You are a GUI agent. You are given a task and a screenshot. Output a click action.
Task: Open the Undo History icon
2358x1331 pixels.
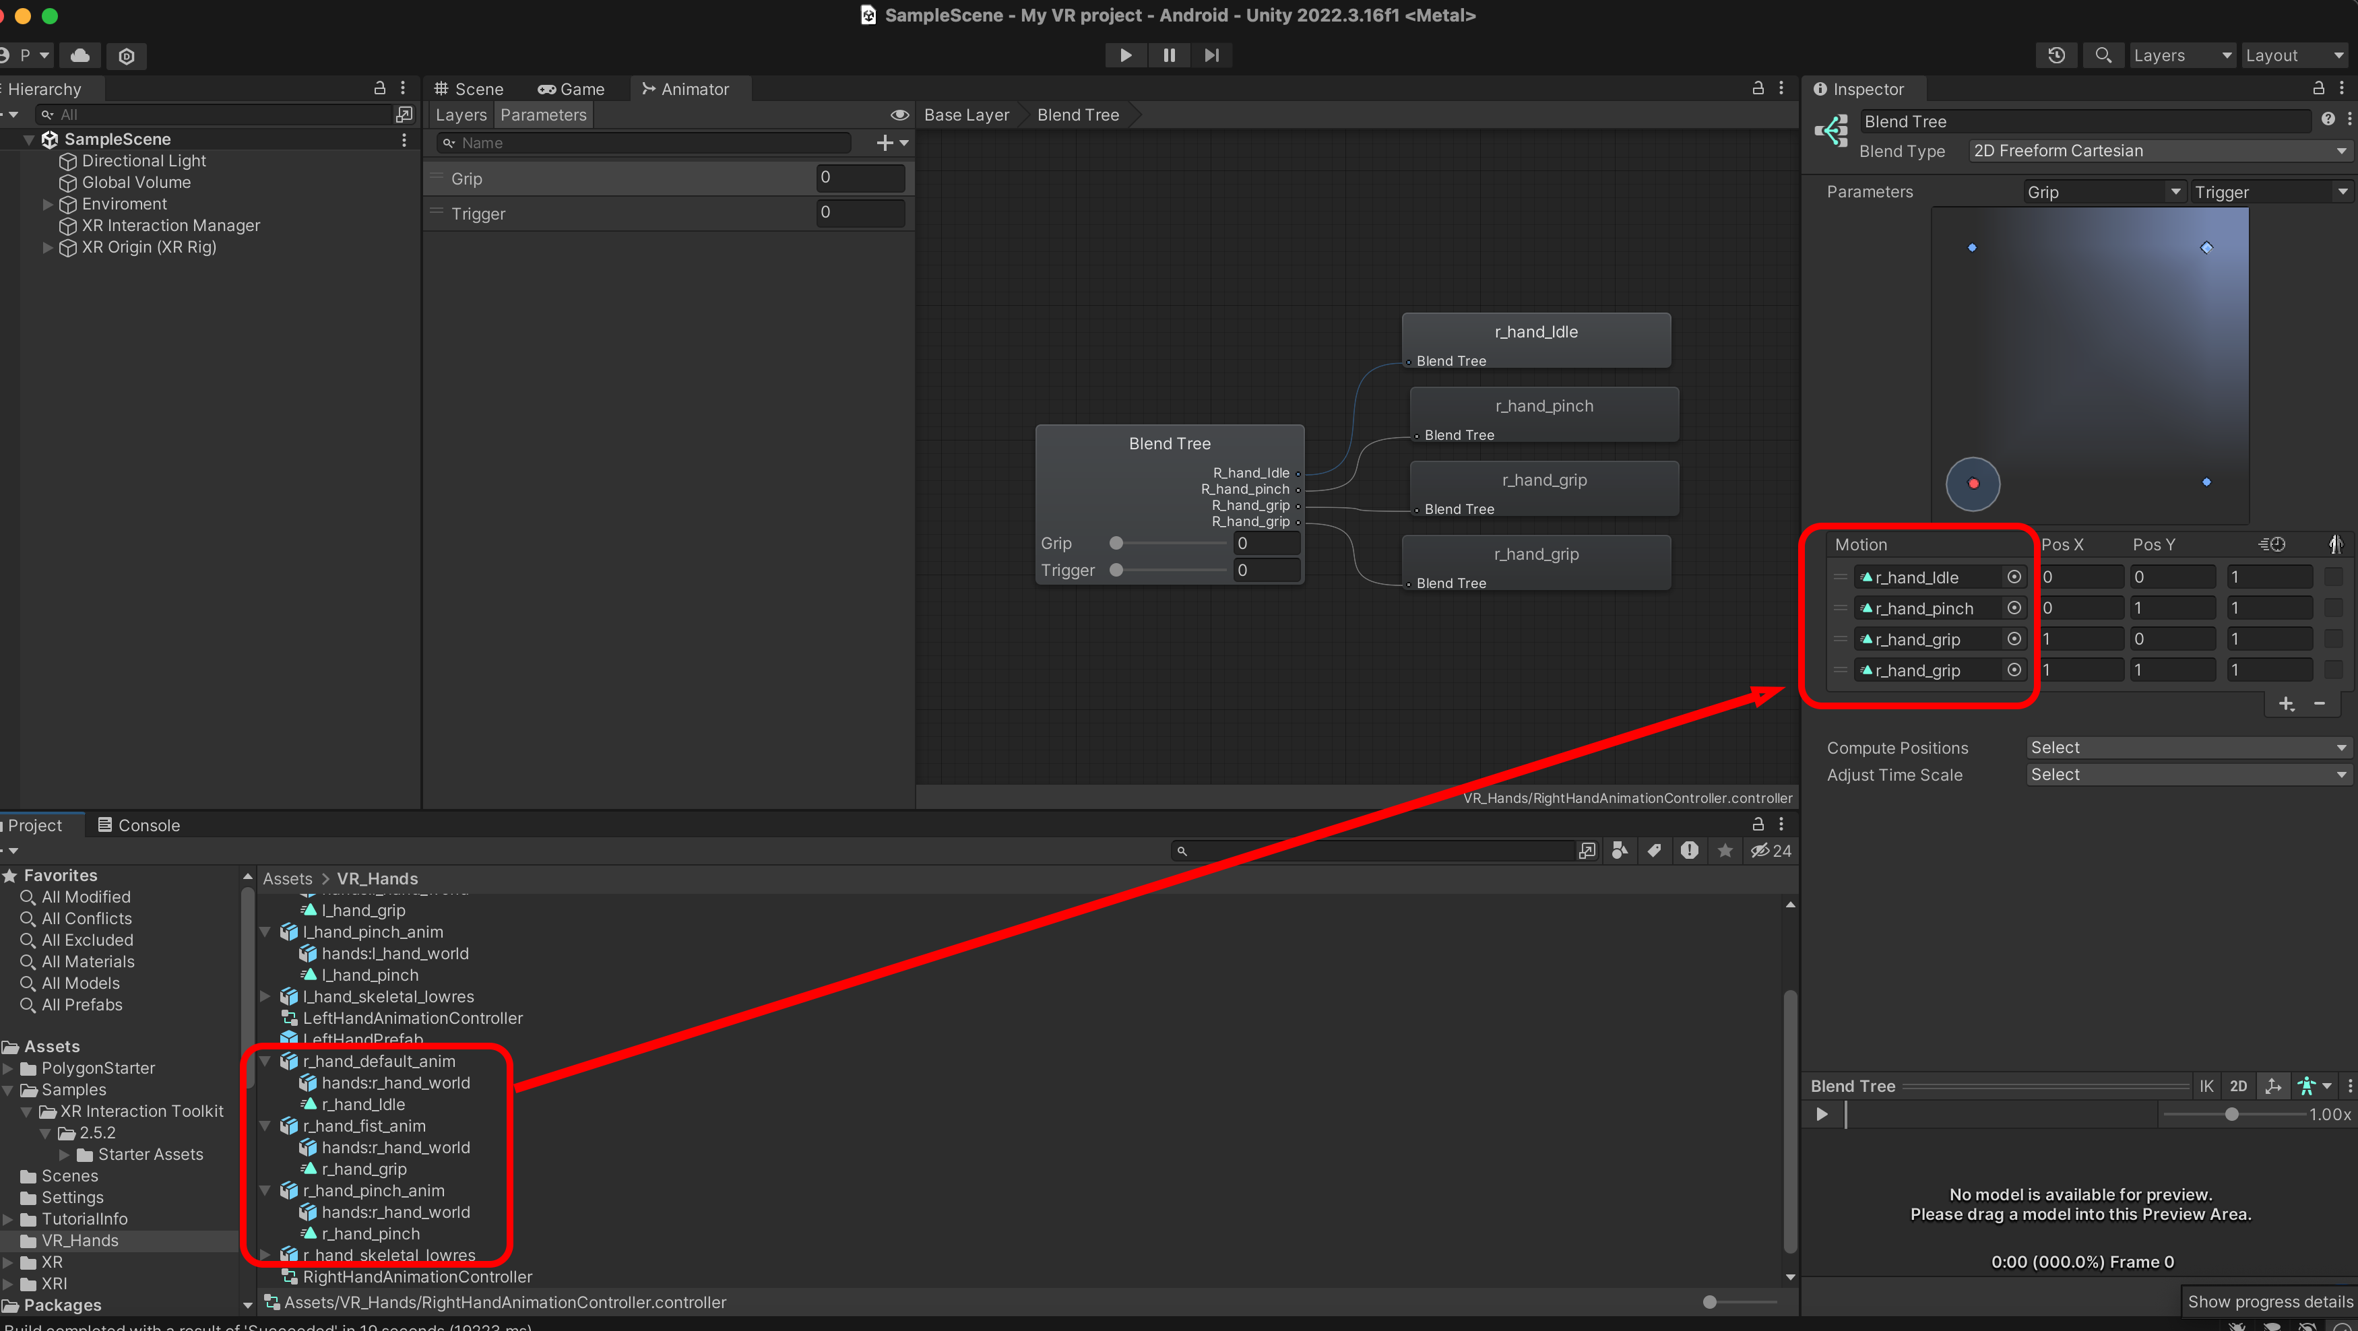pyautogui.click(x=2056, y=55)
